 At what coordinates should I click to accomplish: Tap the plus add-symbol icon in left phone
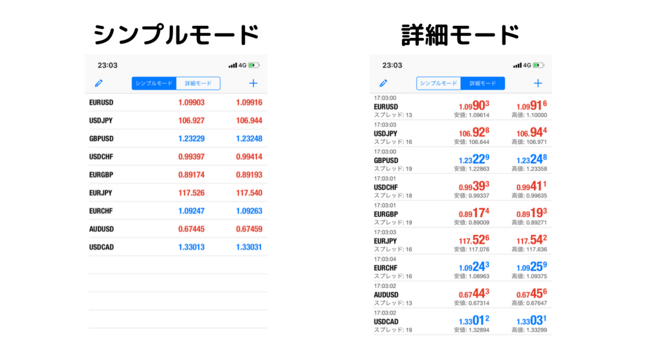253,83
